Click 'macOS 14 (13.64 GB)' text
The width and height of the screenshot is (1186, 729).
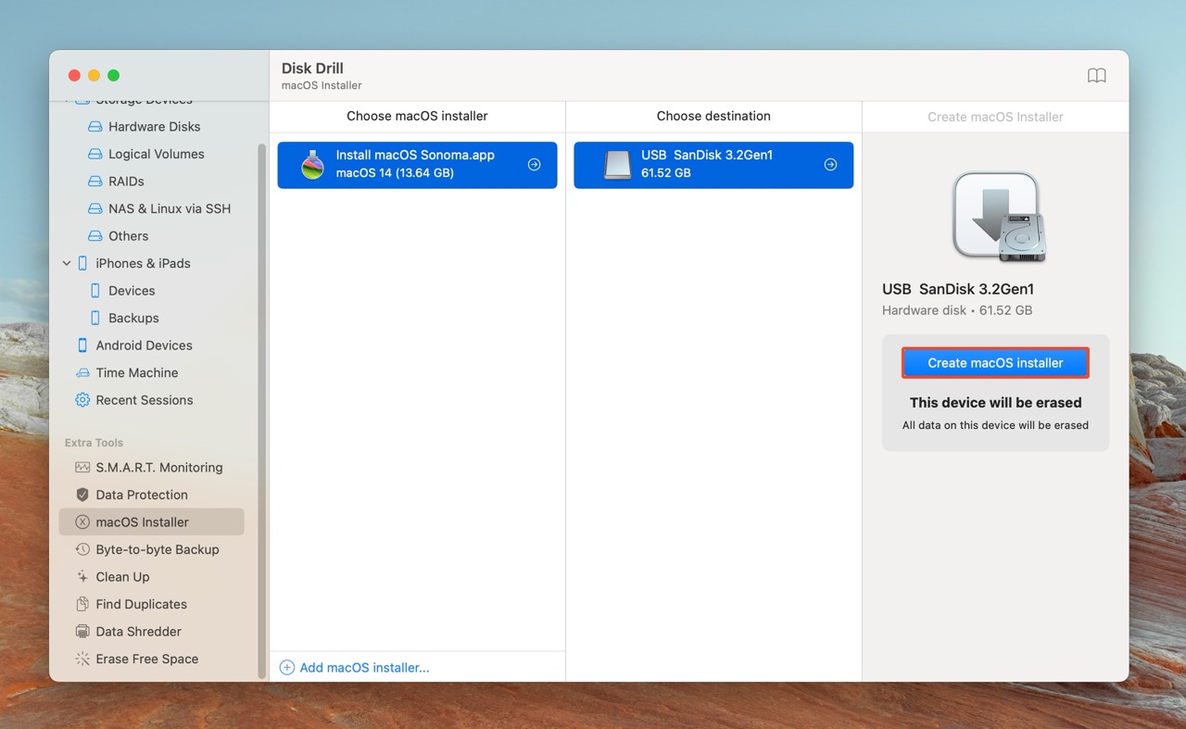395,173
